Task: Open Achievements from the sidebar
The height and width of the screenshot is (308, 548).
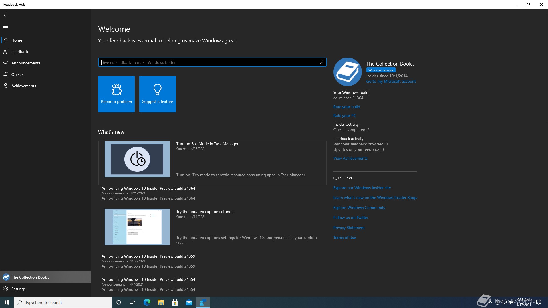Action: (x=46, y=86)
